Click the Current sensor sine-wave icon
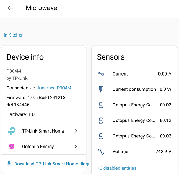This screenshot has width=179, height=174. 101,74
